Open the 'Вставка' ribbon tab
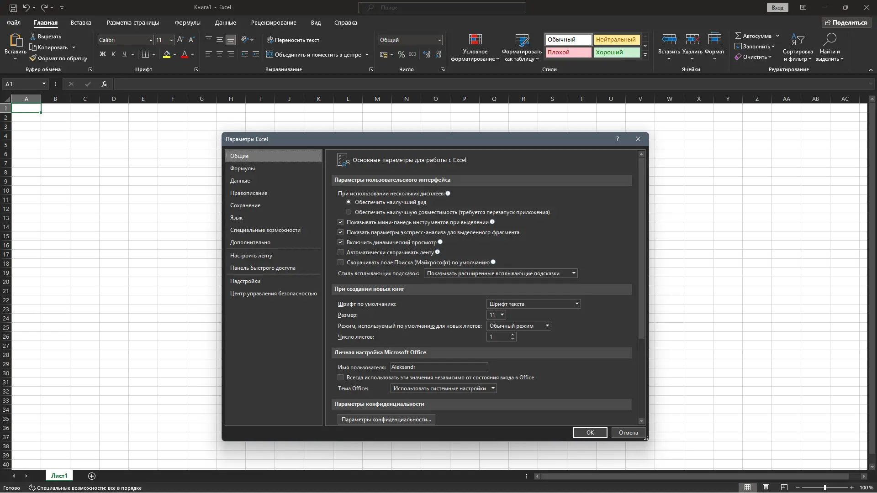The image size is (877, 493). [x=81, y=22]
